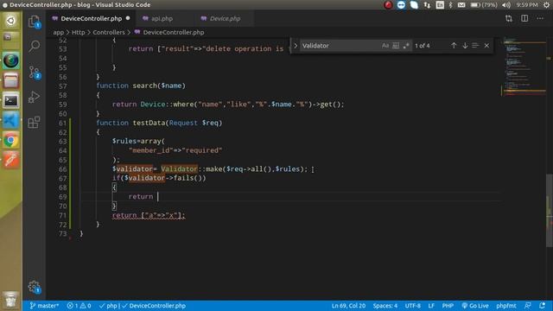The width and height of the screenshot is (553, 311).
Task: Close the find widget
Action: click(x=486, y=46)
